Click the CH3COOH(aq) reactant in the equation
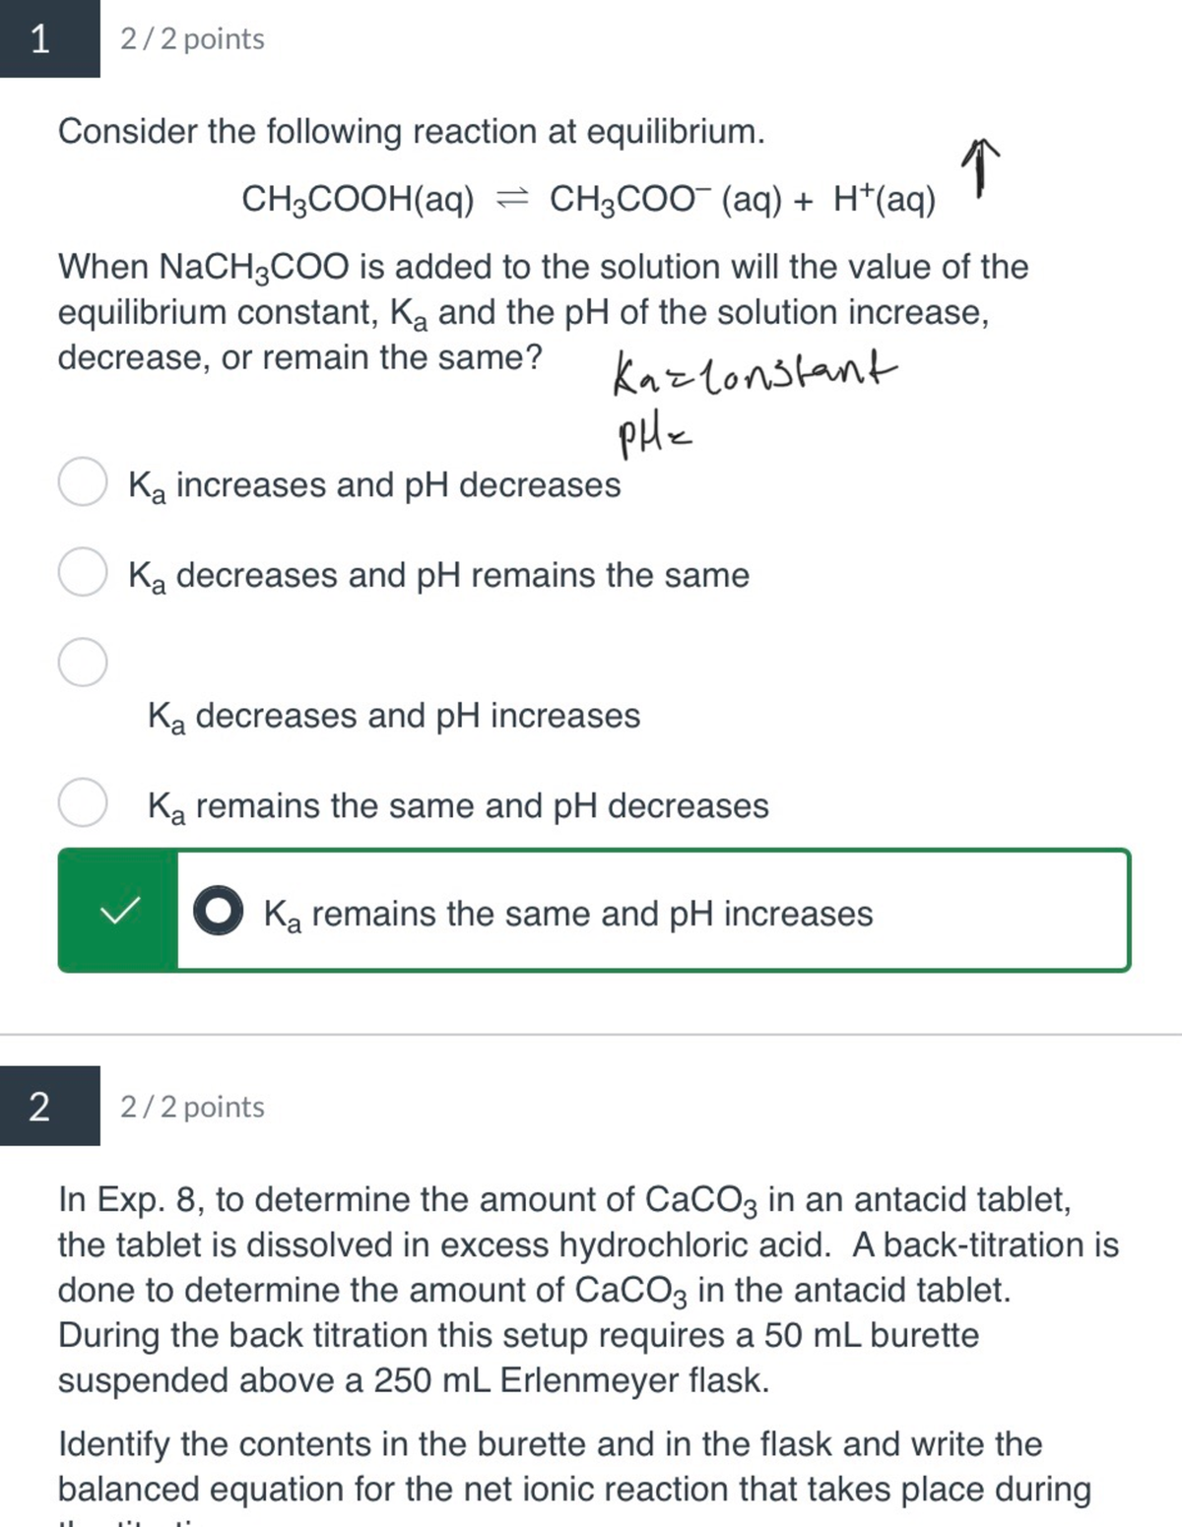Image resolution: width=1182 pixels, height=1527 pixels. click(358, 200)
